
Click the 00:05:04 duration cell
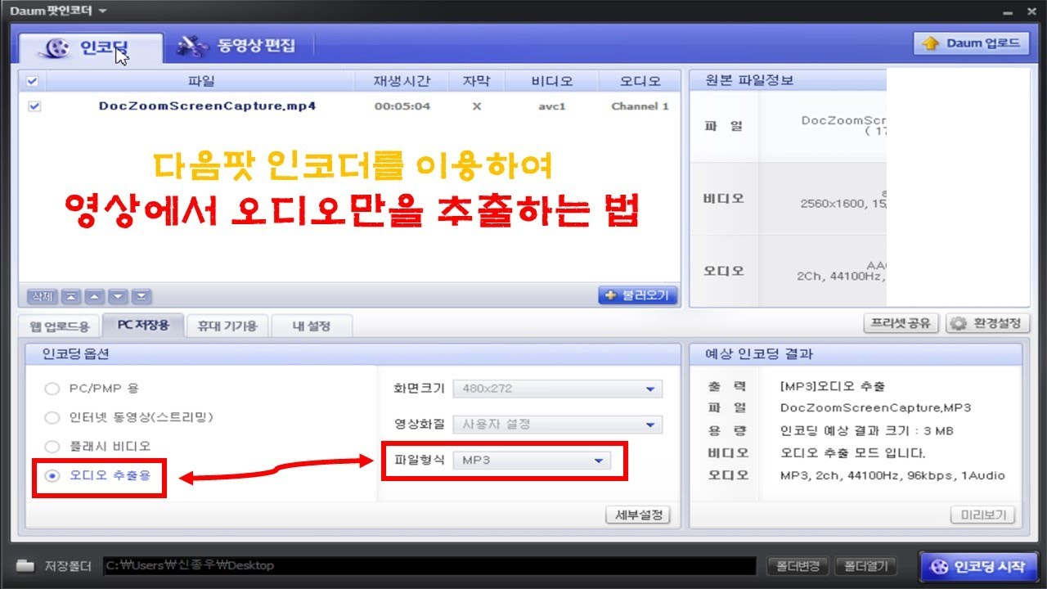click(x=402, y=106)
